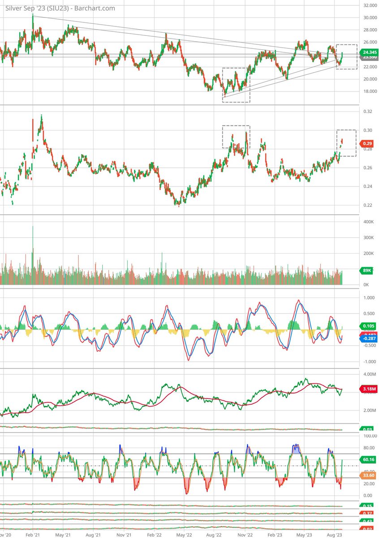Select the blue -0.287 signal line badge
Viewport: 379px width, 538px height.
coord(369,338)
